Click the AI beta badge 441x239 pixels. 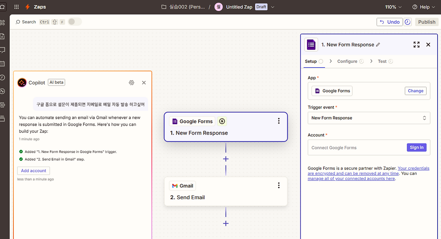coord(57,82)
